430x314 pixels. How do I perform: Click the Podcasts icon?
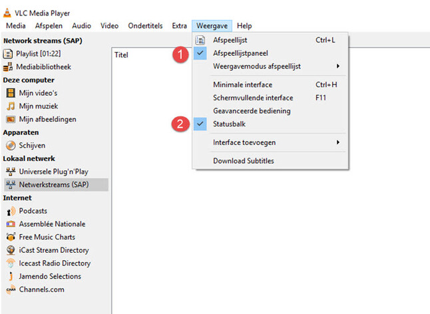pos(11,211)
